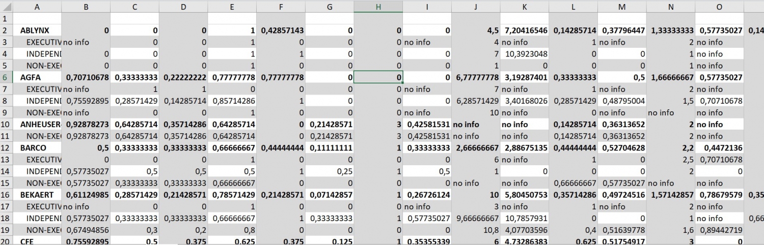Click cell with value 6,77777778
This screenshot has height=245, width=764.
[476, 77]
